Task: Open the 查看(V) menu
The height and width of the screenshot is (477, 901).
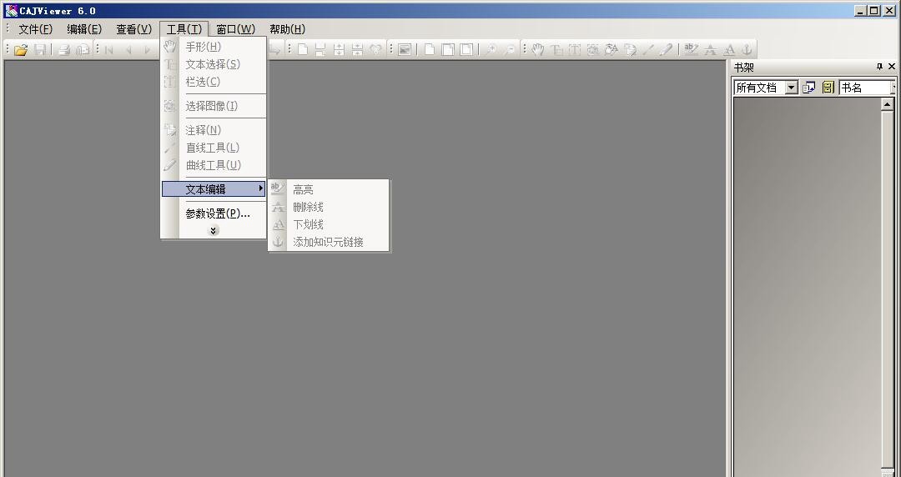Action: (x=133, y=29)
